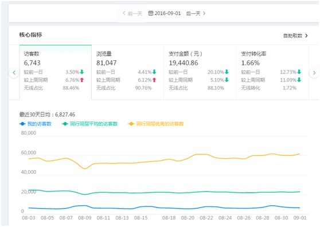Click conversion rate value 1.66%
320x227 pixels.
[251, 63]
